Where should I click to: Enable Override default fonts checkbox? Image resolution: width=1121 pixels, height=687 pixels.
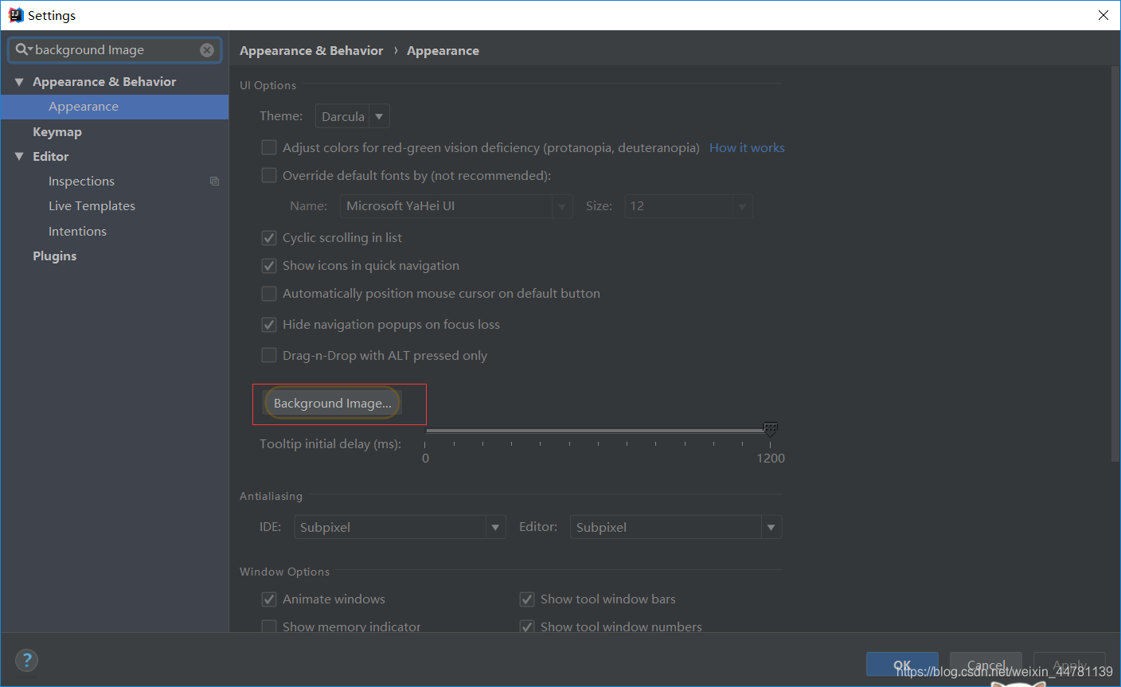click(x=269, y=175)
